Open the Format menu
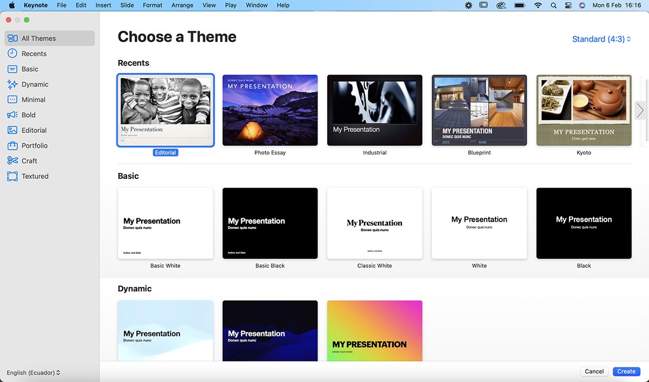Image resolution: width=649 pixels, height=382 pixels. [x=153, y=5]
